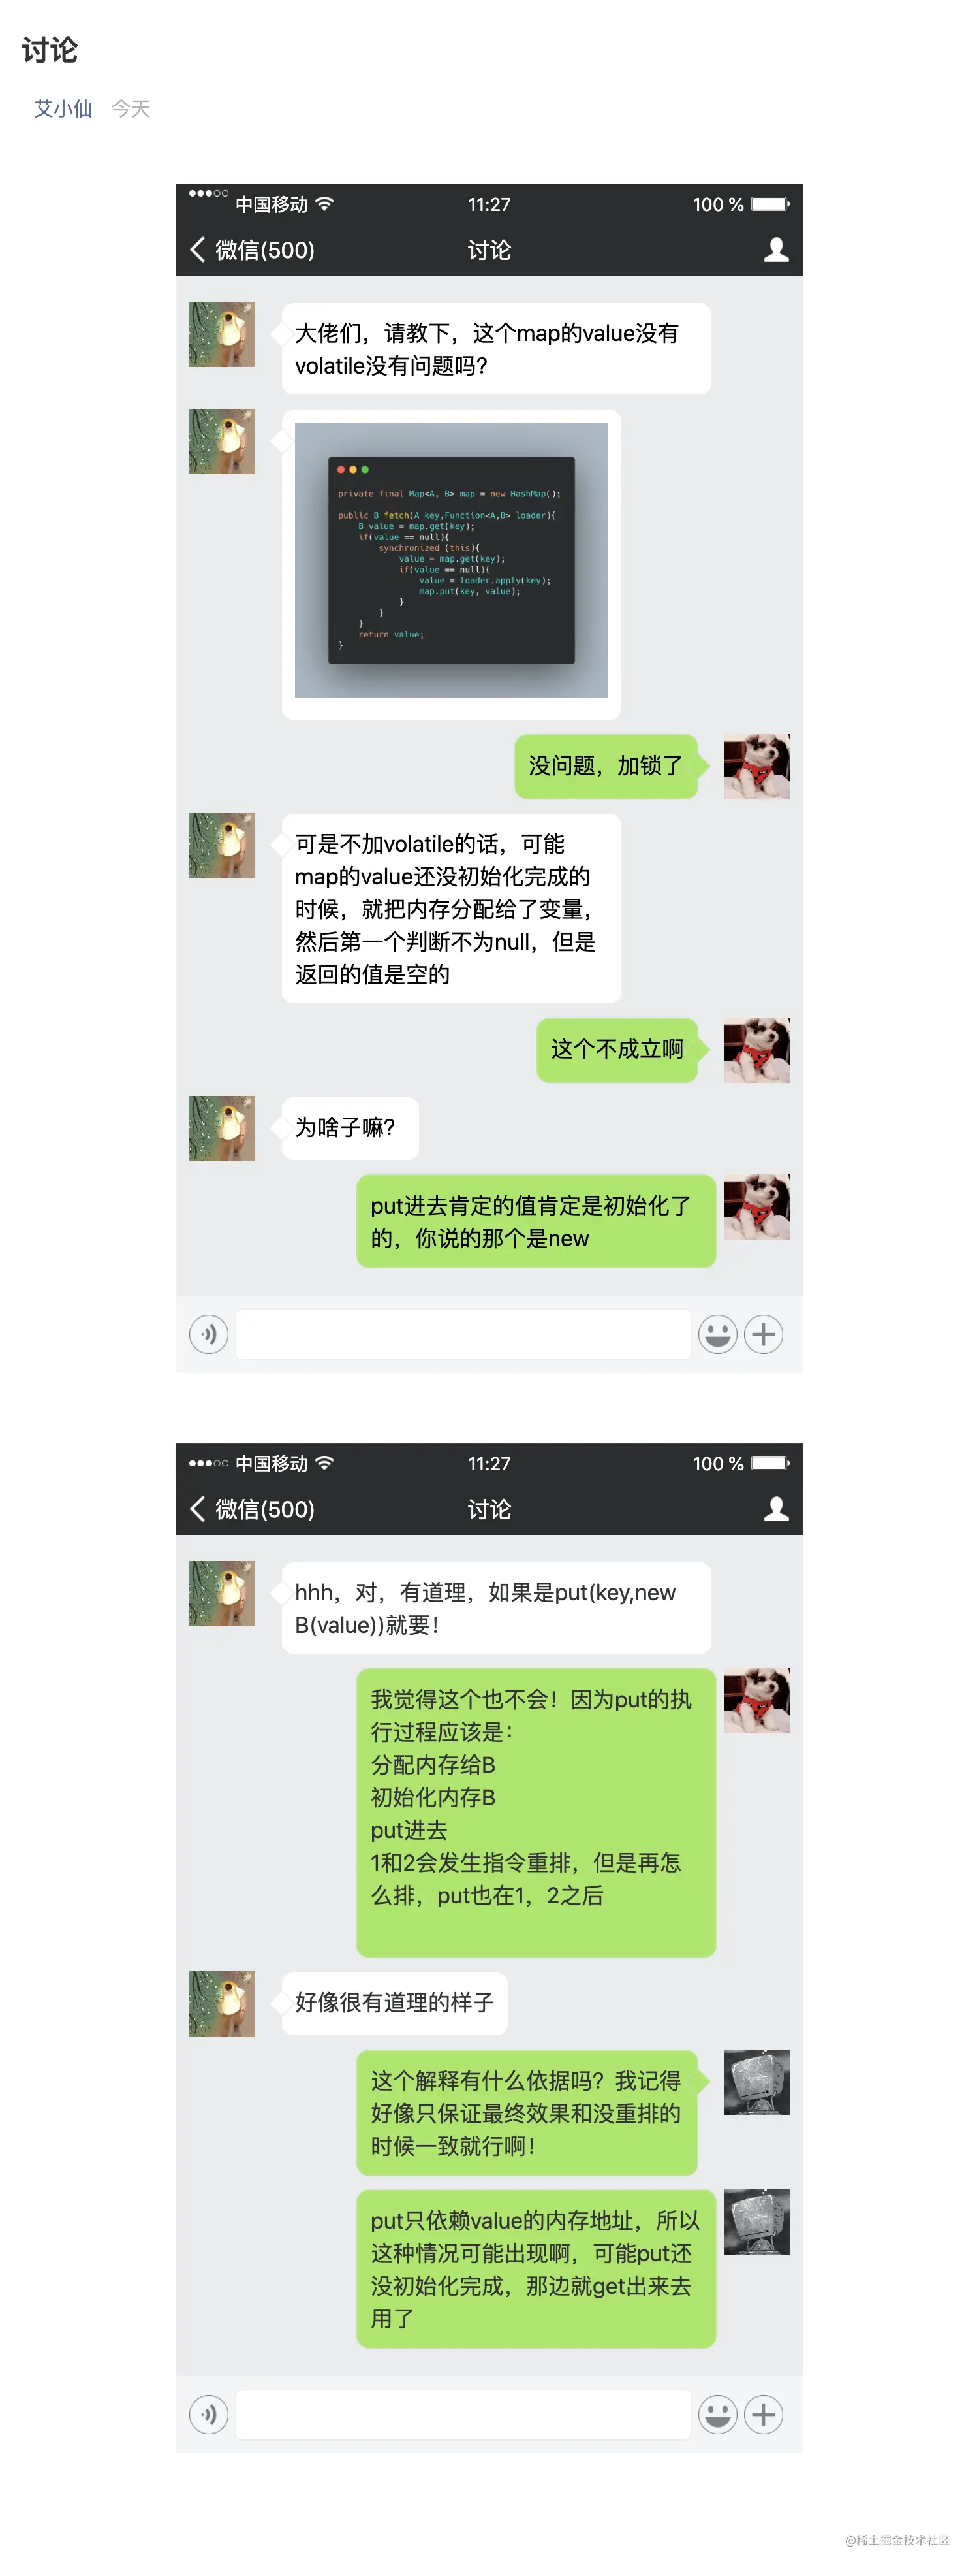Tap the voice input icon in first chat

click(x=209, y=1334)
